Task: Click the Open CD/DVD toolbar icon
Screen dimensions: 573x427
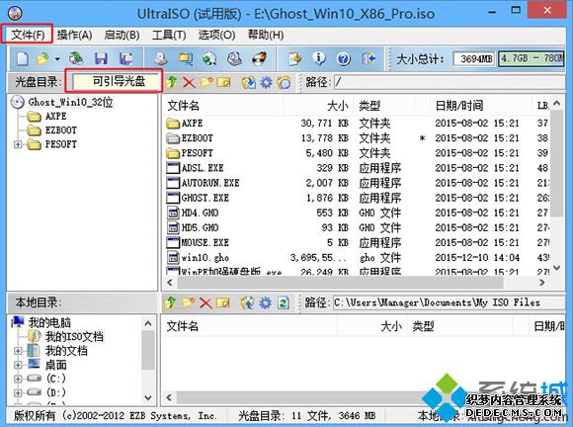Action: (76, 58)
